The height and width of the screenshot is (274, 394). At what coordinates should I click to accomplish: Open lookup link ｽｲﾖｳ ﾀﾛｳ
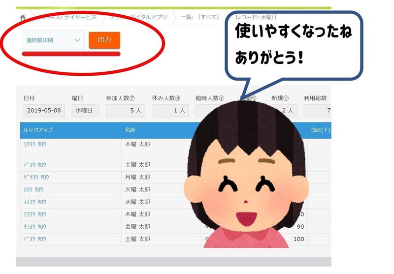point(35,202)
